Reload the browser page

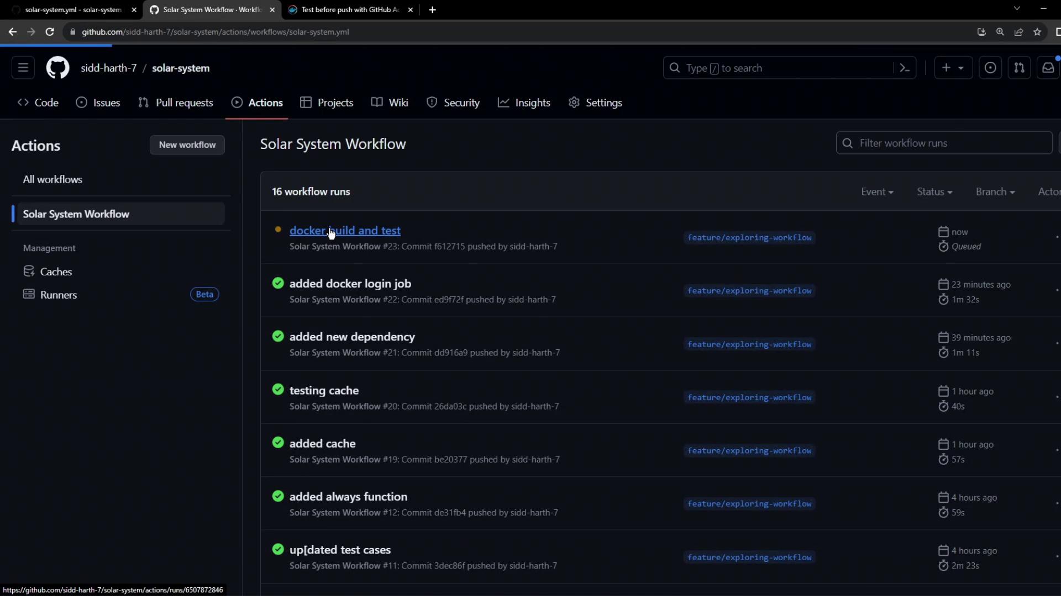(x=50, y=32)
